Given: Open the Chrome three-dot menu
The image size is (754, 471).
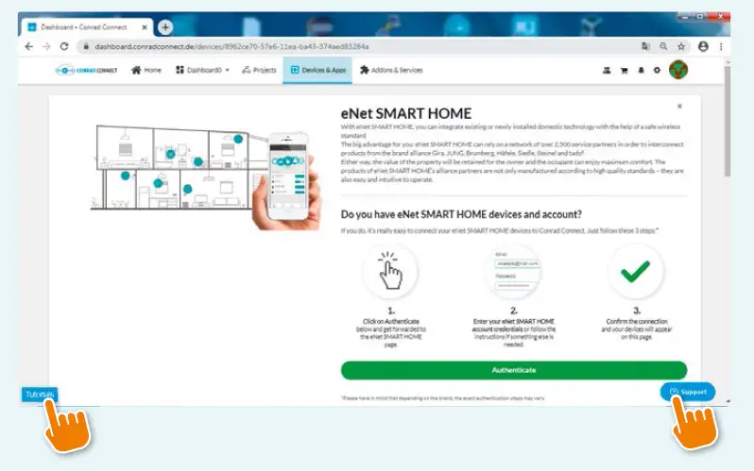Looking at the screenshot, I should coord(721,46).
